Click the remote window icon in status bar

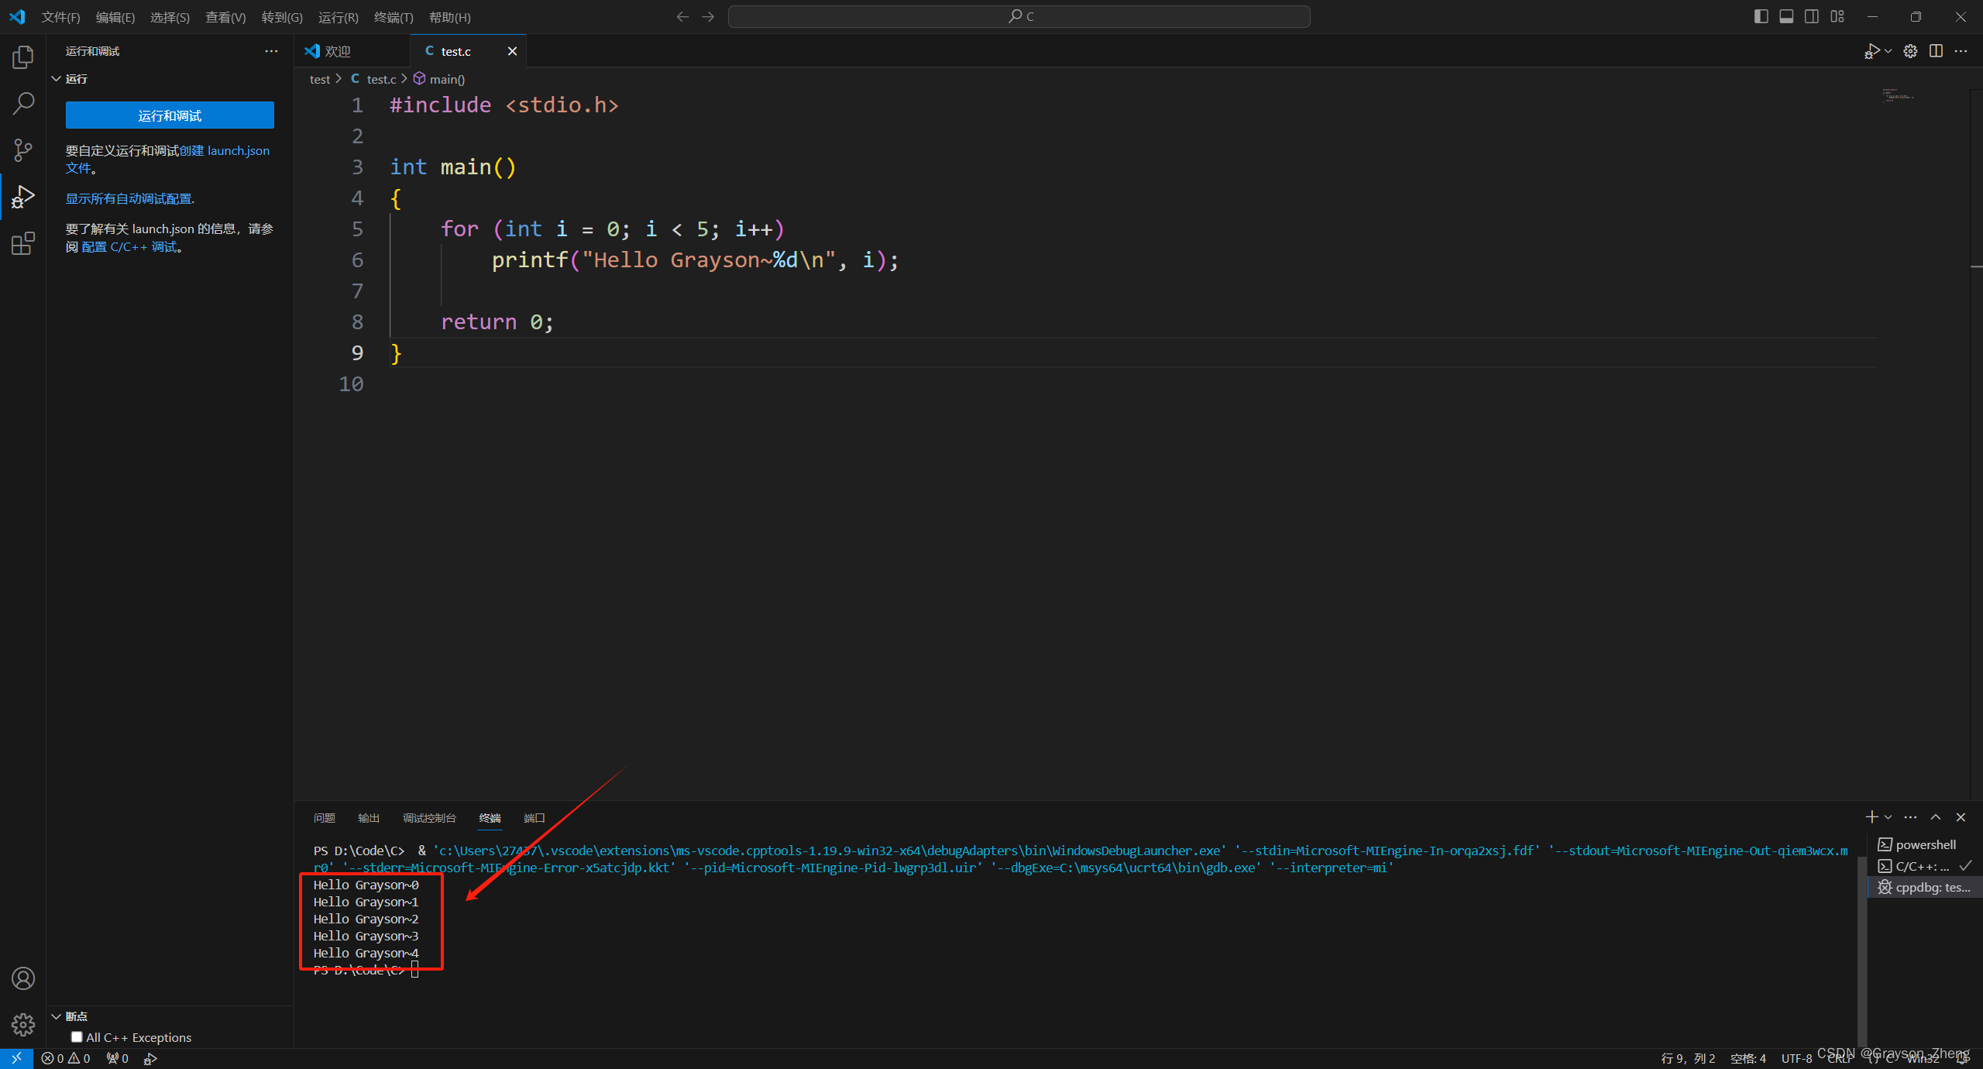point(16,1058)
